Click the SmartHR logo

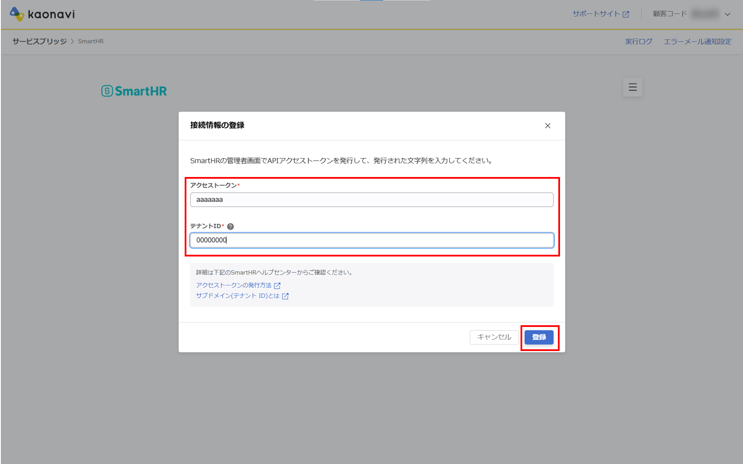134,91
